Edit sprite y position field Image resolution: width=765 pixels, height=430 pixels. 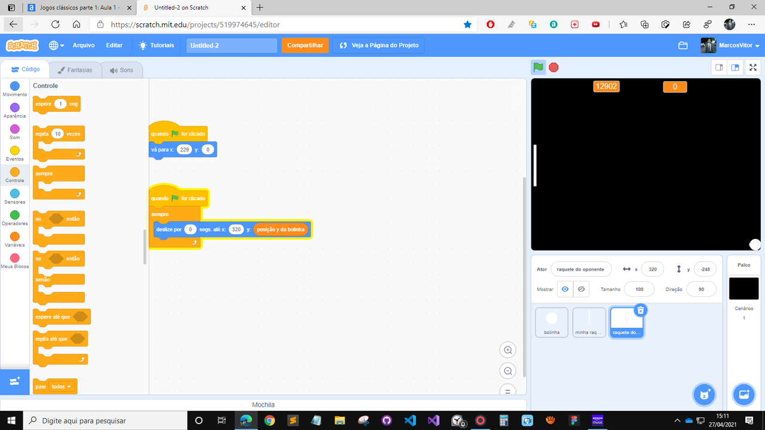(x=705, y=269)
